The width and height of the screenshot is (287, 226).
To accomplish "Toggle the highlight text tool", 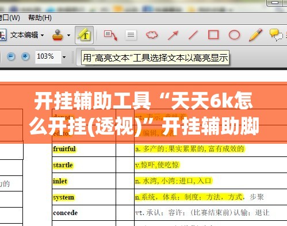I will coord(84,35).
